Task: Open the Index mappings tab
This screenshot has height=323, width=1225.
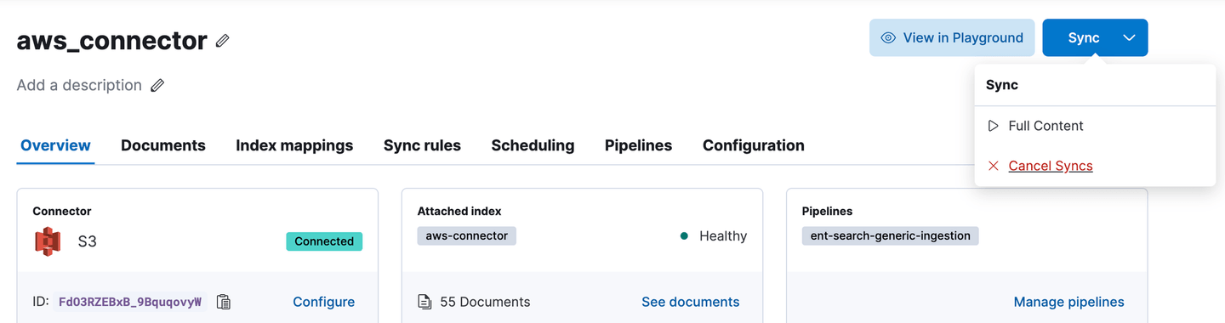Action: point(294,145)
